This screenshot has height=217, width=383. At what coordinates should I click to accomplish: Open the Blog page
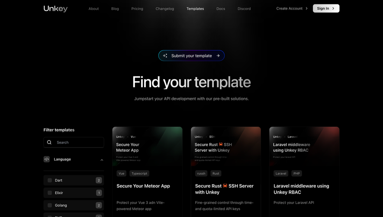coord(115,9)
